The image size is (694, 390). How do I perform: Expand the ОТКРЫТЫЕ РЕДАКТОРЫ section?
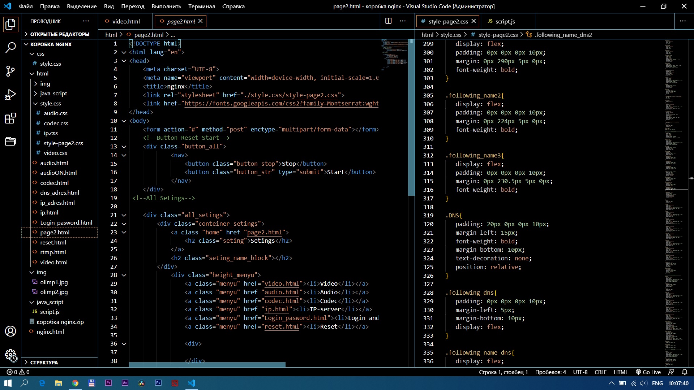click(60, 34)
